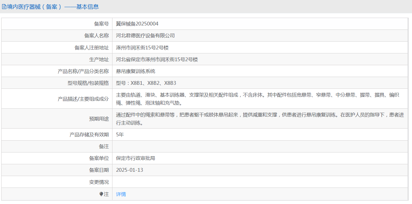Click the 变更情况 label
The height and width of the screenshot is (204, 412).
click(99, 182)
